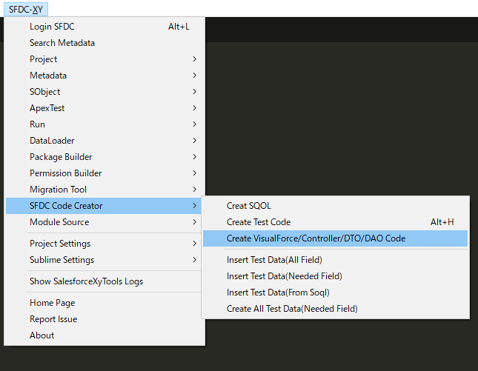Select Search Metadata menu entry
Image resolution: width=478 pixels, height=371 pixels.
click(104, 43)
